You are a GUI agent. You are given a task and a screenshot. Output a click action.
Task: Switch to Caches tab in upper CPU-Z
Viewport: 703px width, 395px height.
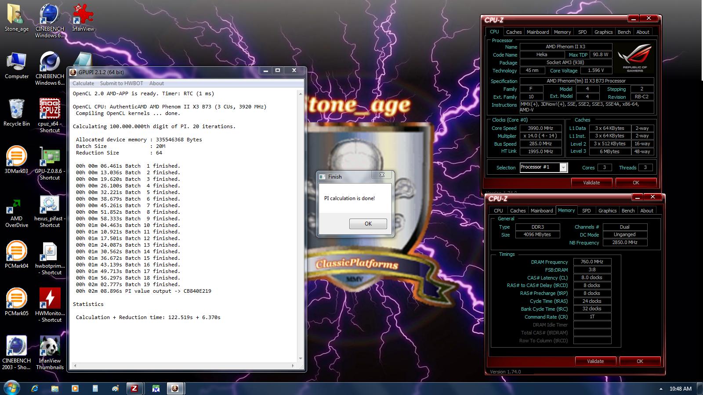[514, 32]
